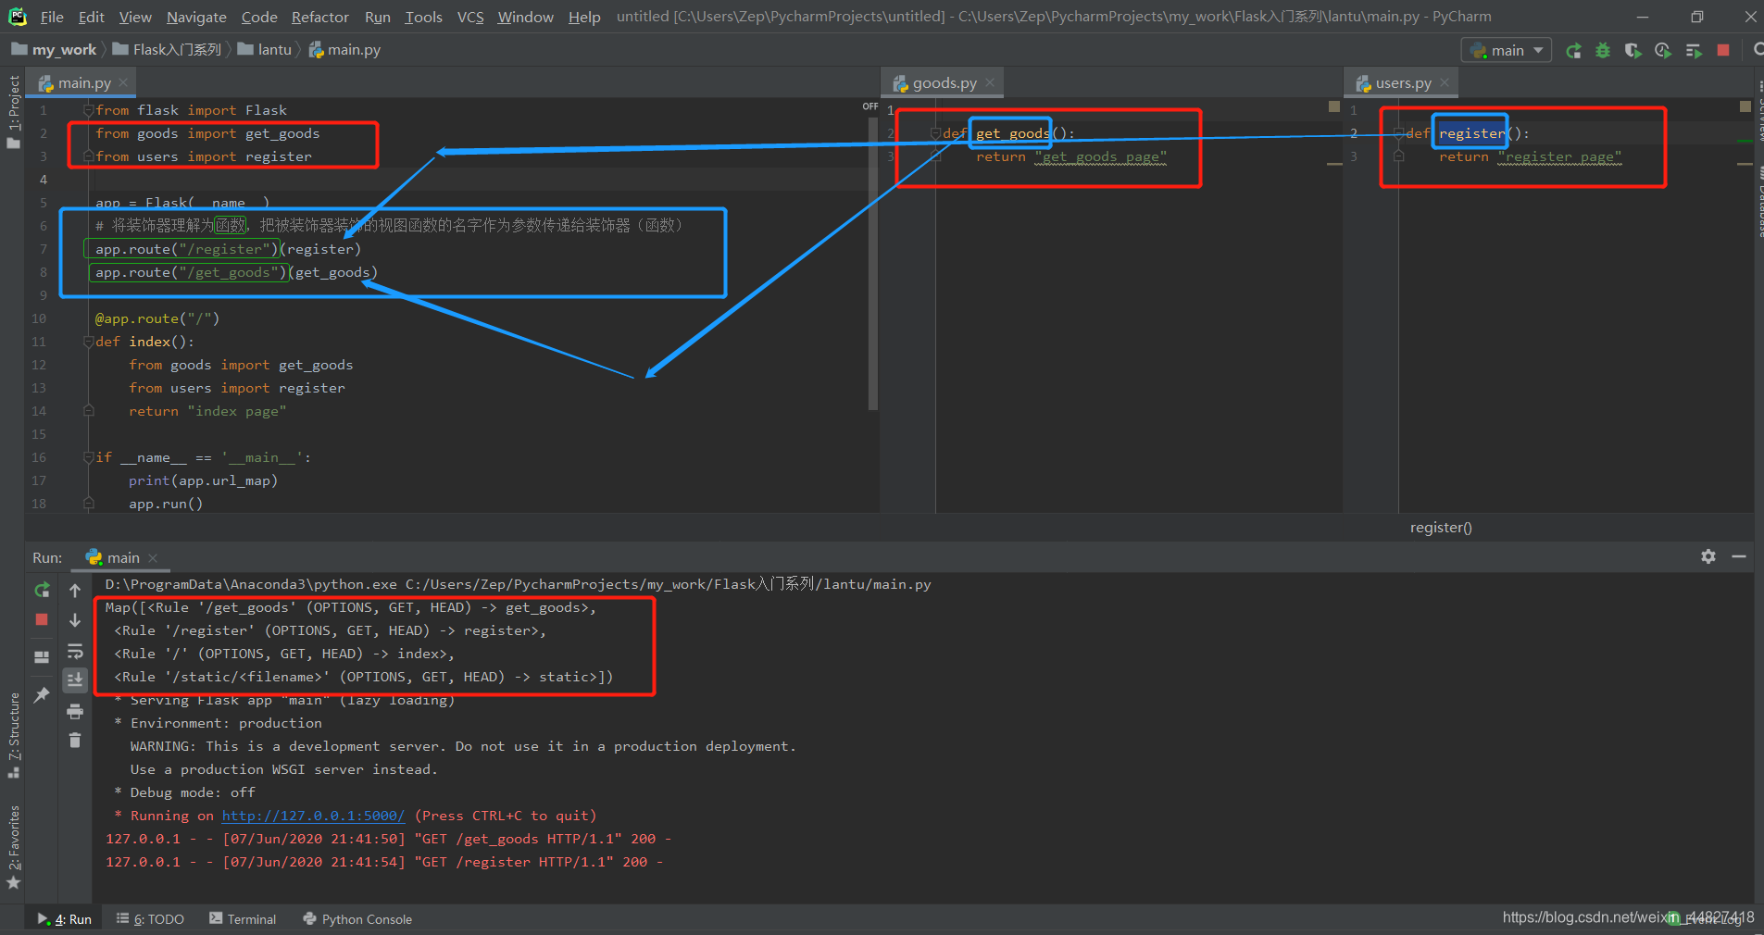Image resolution: width=1764 pixels, height=935 pixels.
Task: Open the Favorites tool window
Action: pyautogui.click(x=13, y=848)
